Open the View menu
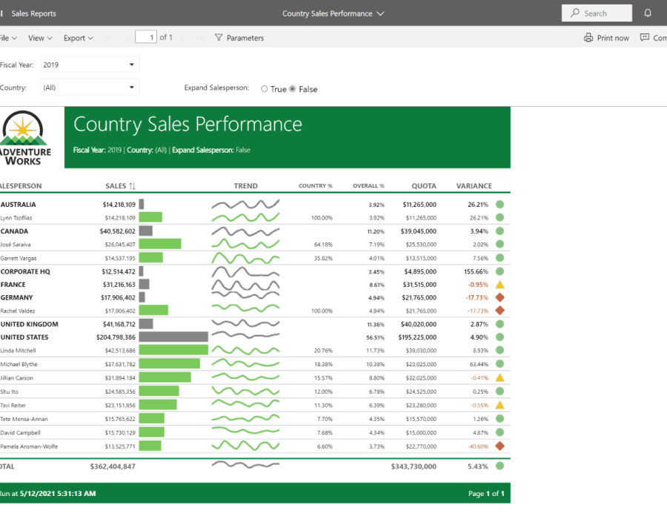667x519 pixels. (40, 38)
